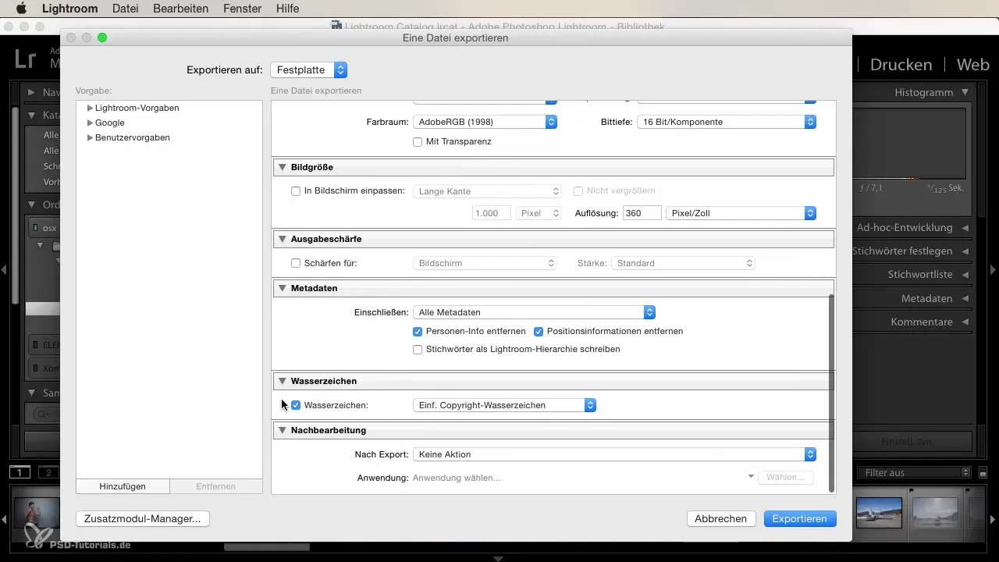This screenshot has width=999, height=562.
Task: Expand the Google preset folder
Action: tap(91, 123)
